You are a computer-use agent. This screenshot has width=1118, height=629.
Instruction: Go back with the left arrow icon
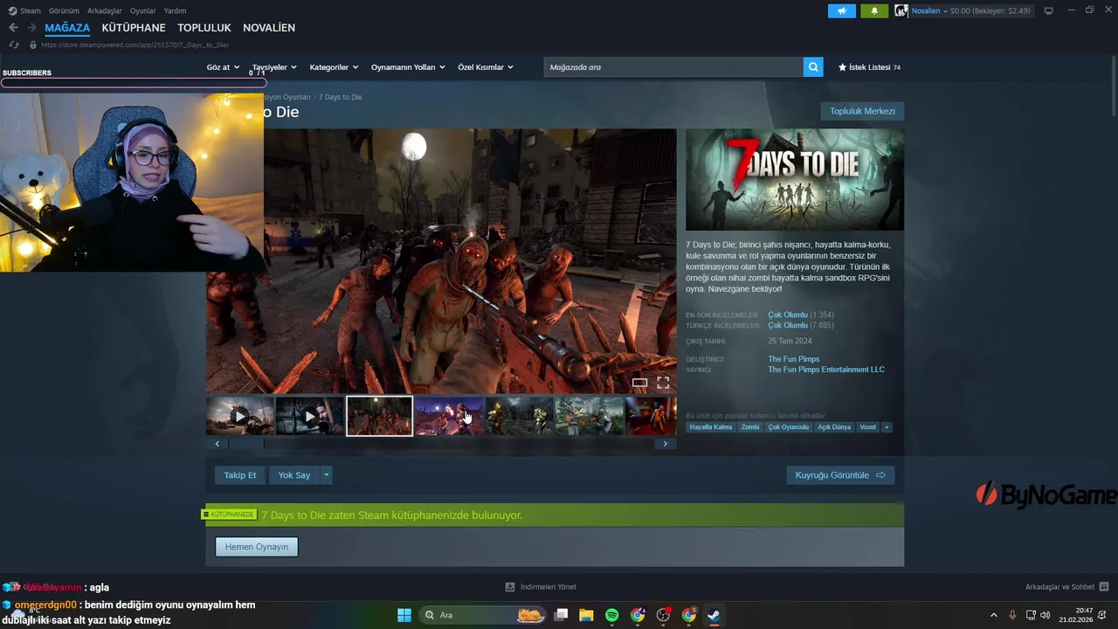pos(13,28)
